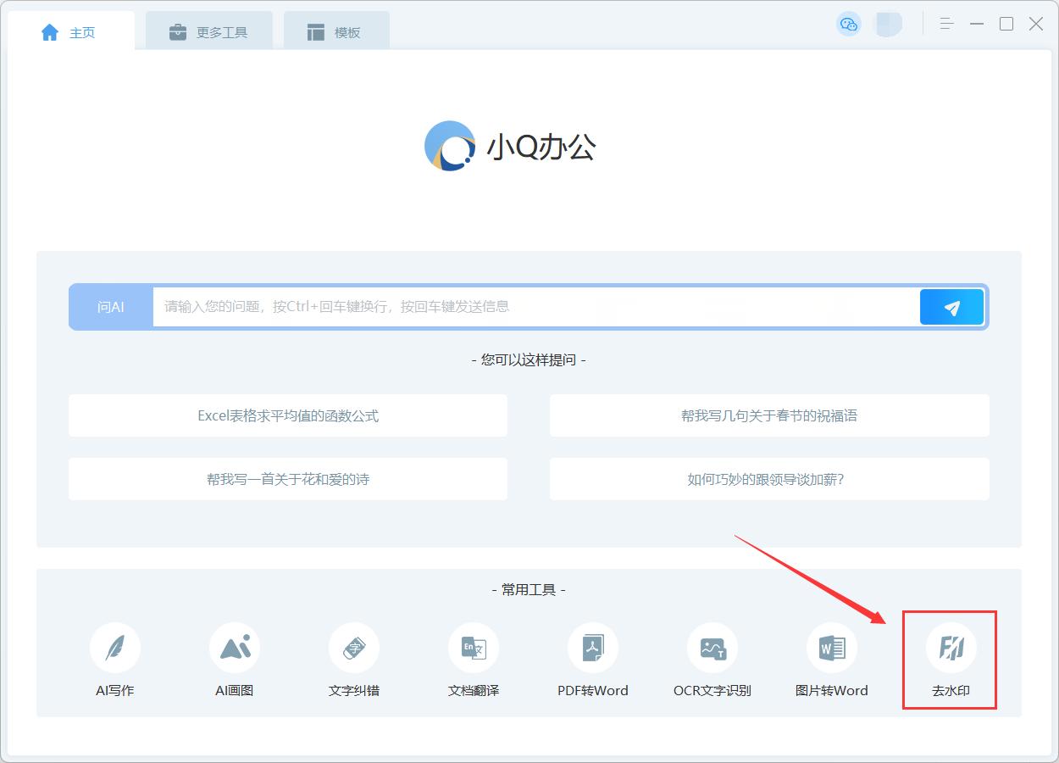The image size is (1059, 763).
Task: Select the 春节祝福语 suggested prompt
Action: [x=769, y=415]
